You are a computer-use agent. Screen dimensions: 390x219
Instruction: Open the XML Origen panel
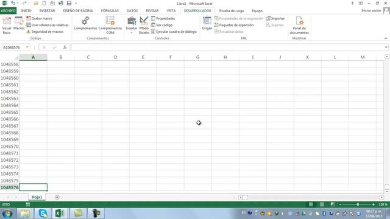tap(207, 24)
